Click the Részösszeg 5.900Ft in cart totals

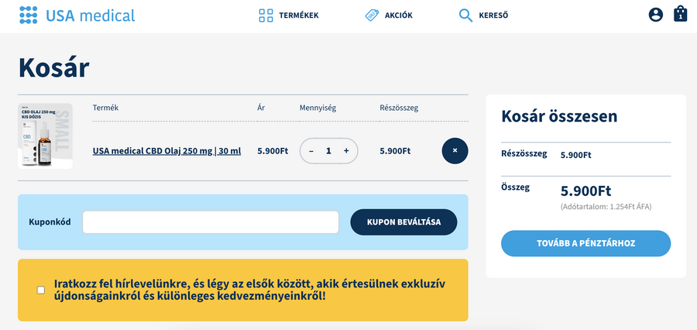(x=575, y=155)
